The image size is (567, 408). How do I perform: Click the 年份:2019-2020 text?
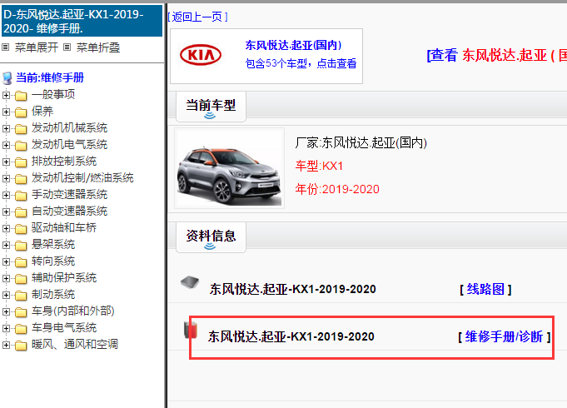pos(337,189)
